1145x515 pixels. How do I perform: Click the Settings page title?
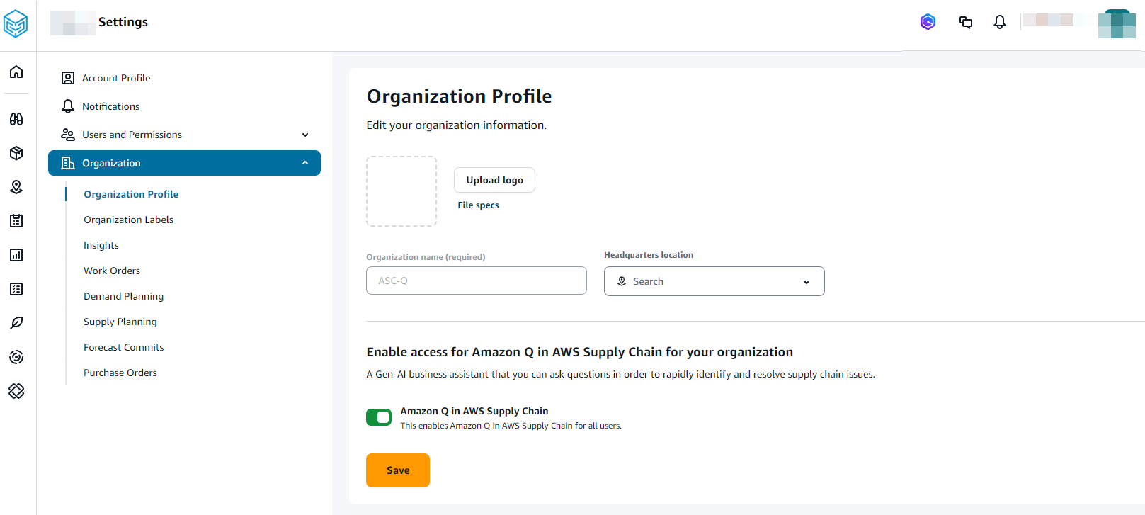(x=123, y=22)
